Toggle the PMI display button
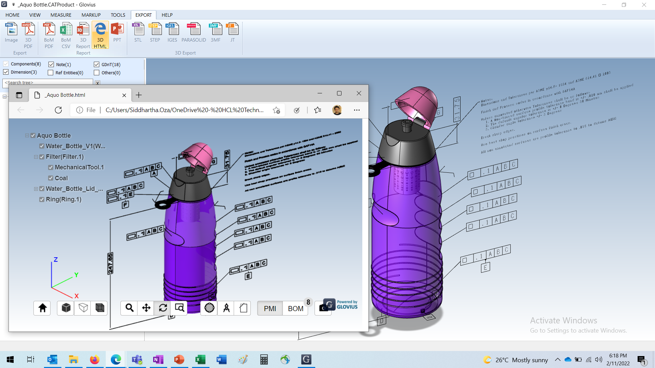655x368 pixels. coord(270,308)
